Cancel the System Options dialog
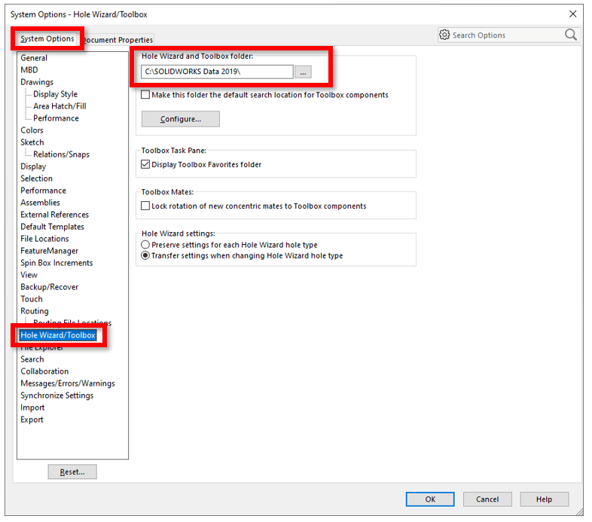Image resolution: width=592 pixels, height=522 pixels. (487, 499)
